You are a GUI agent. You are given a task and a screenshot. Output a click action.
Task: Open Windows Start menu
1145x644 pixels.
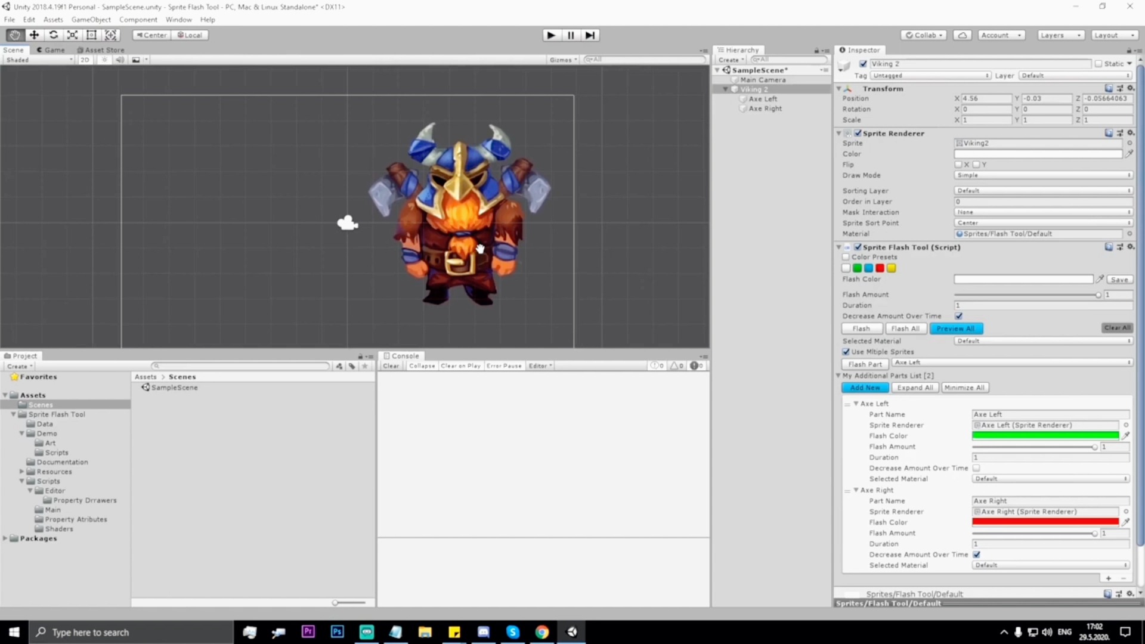point(14,632)
